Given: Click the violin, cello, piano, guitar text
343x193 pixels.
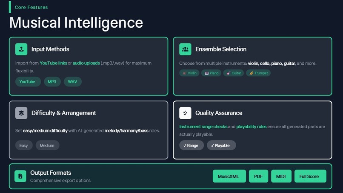Looking at the screenshot, I should pos(272,63).
